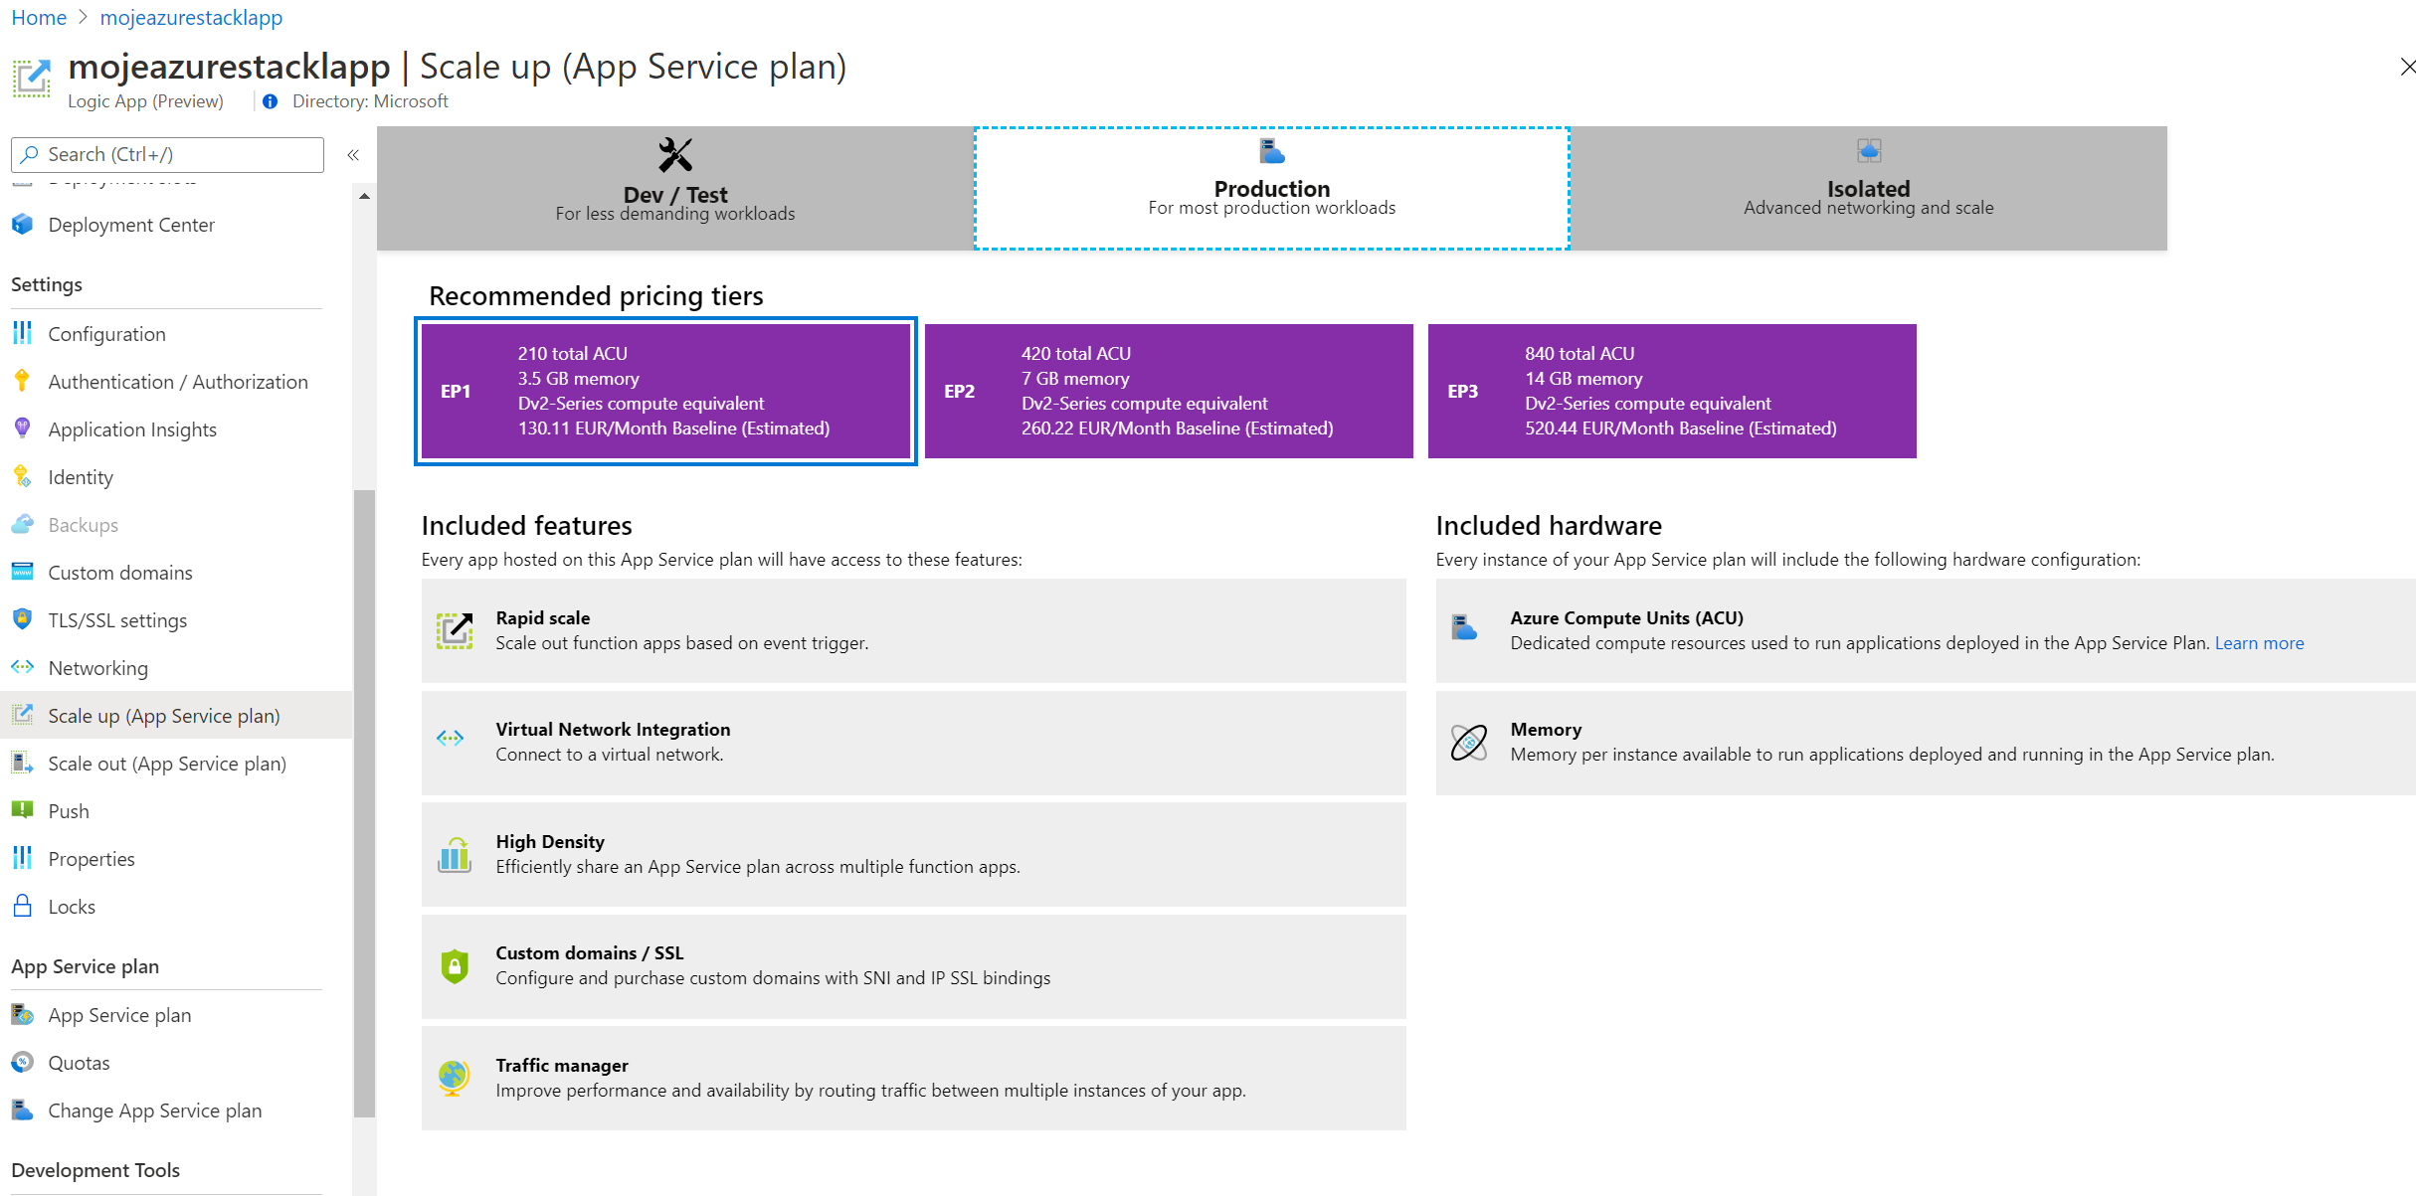Image resolution: width=2416 pixels, height=1196 pixels.
Task: Click the TLS/SSL settings shield icon
Action: click(x=22, y=619)
